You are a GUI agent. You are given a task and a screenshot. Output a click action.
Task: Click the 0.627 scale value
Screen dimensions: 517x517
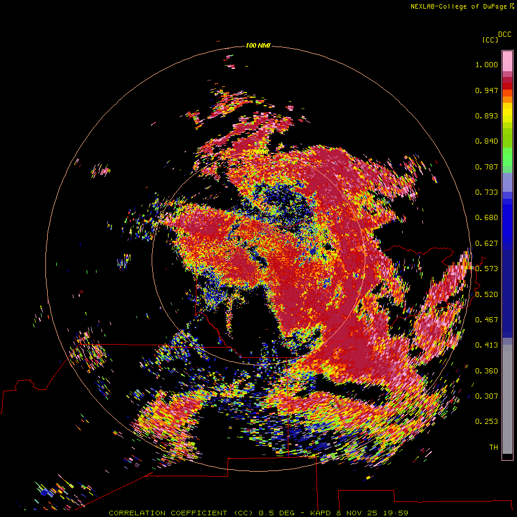(x=487, y=244)
